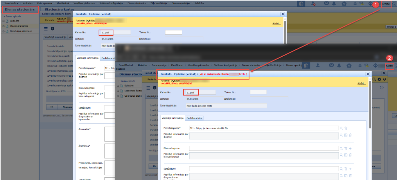397x180 pixels.
Task: Click the search icon beside Sarežģījumi field
Action: 341,169
